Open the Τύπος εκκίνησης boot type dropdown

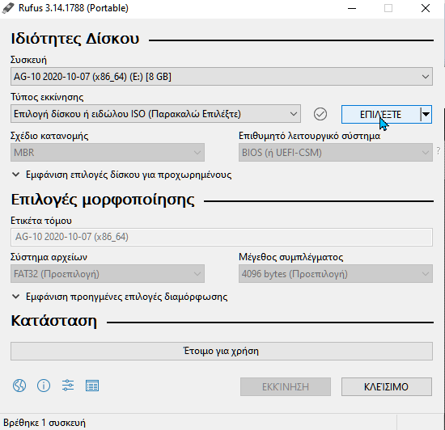pos(155,114)
